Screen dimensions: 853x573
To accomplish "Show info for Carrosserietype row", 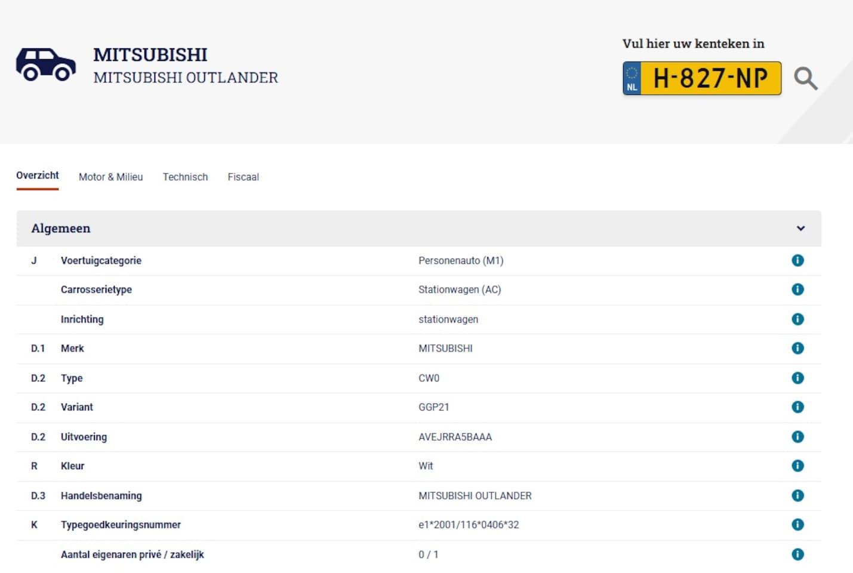I will click(797, 289).
